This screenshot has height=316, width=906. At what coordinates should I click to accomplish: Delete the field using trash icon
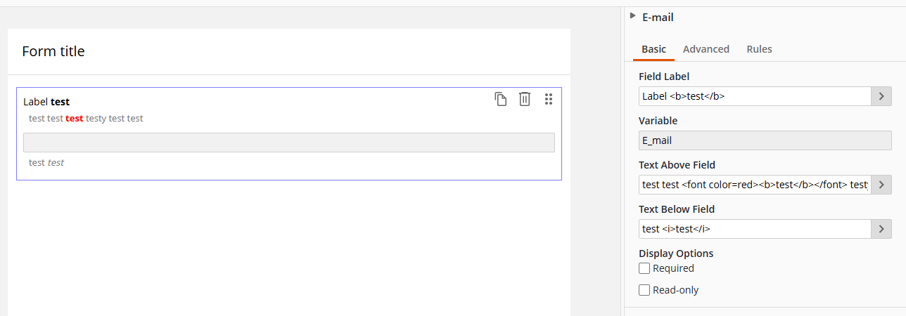pyautogui.click(x=524, y=99)
